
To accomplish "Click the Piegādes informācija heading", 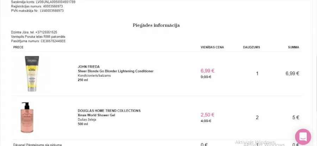I will (x=156, y=25).
